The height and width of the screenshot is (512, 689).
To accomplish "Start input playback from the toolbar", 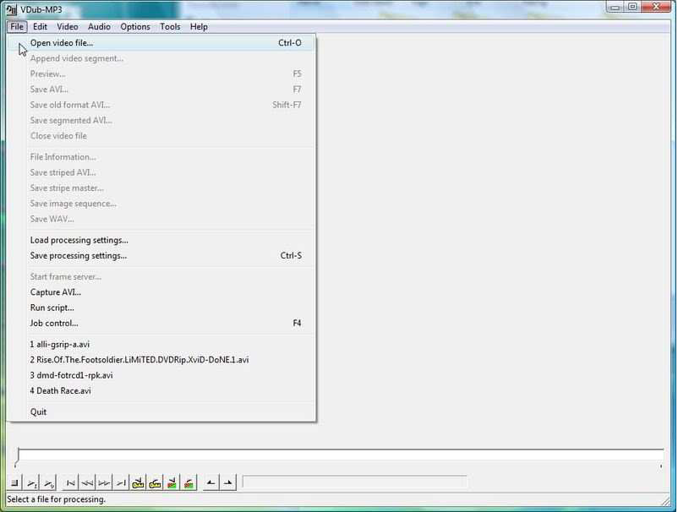I will pyautogui.click(x=32, y=483).
